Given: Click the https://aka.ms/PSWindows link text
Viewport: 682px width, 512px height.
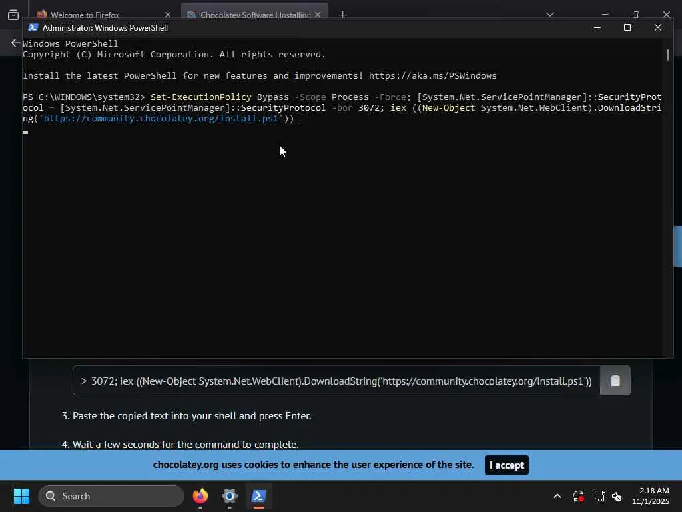Looking at the screenshot, I should point(432,76).
